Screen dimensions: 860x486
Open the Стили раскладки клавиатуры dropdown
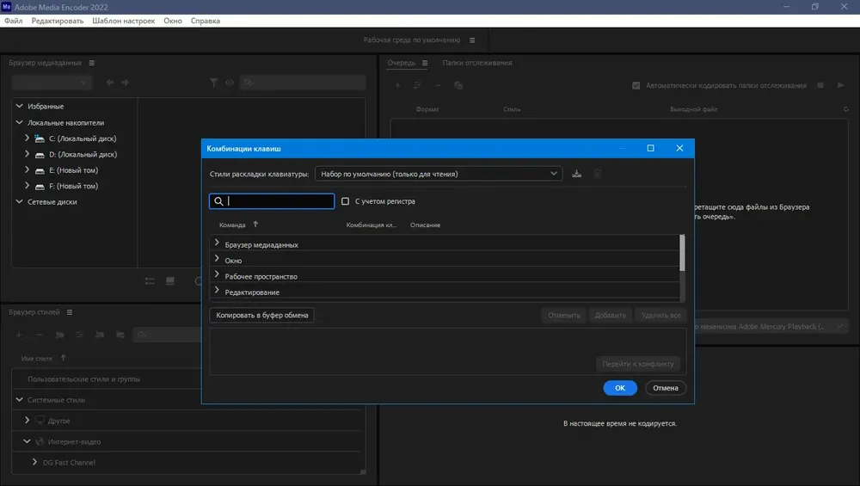tap(439, 174)
